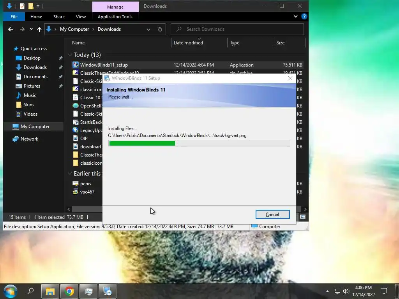Open Pictures in the navigation pane
This screenshot has width=399, height=299.
(x=32, y=86)
